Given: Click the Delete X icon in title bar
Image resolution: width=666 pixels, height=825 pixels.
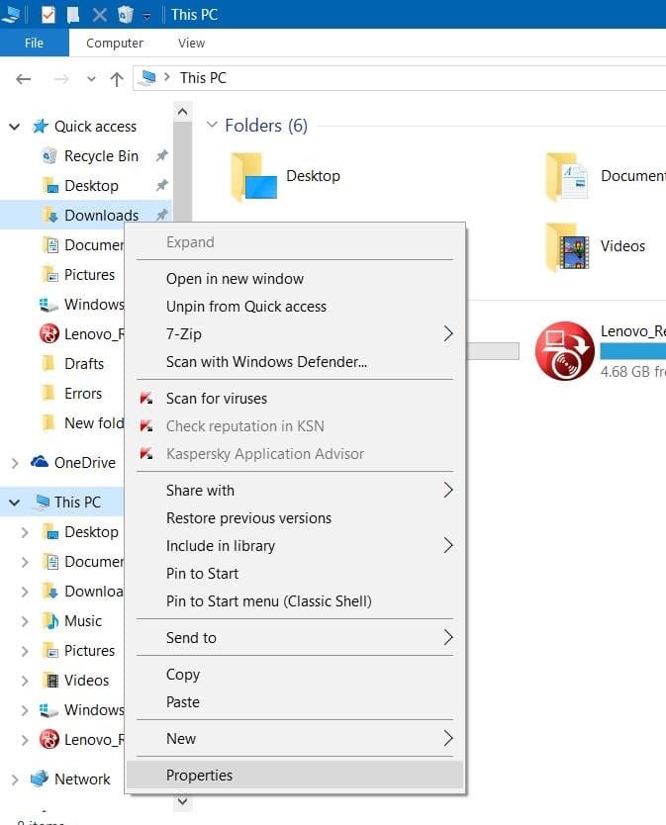Looking at the screenshot, I should click(100, 14).
